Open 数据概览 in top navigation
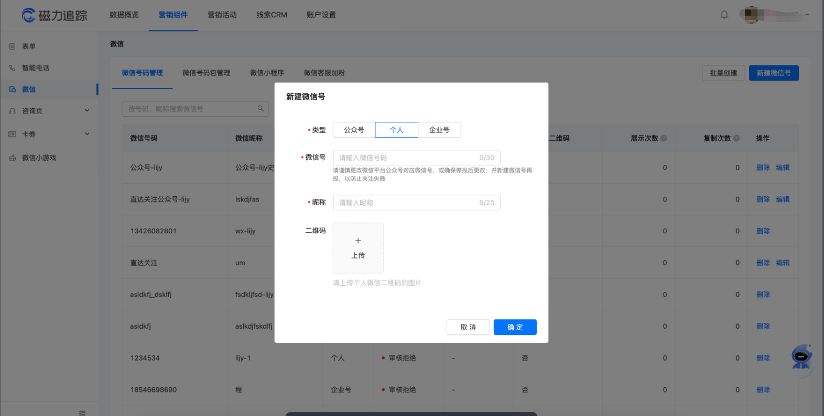The image size is (824, 416). (x=124, y=15)
